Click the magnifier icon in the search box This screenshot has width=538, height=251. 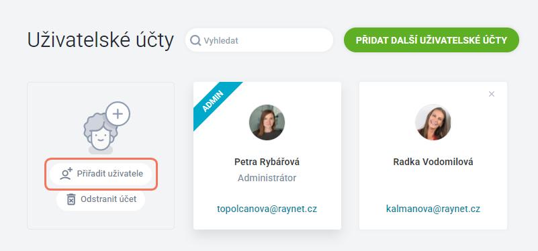coord(195,40)
